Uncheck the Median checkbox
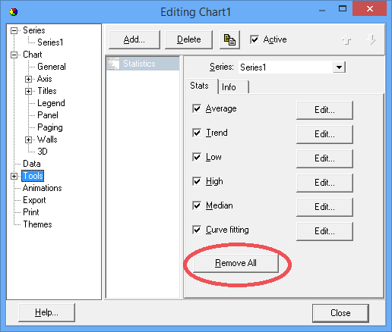The image size is (392, 332). click(197, 205)
